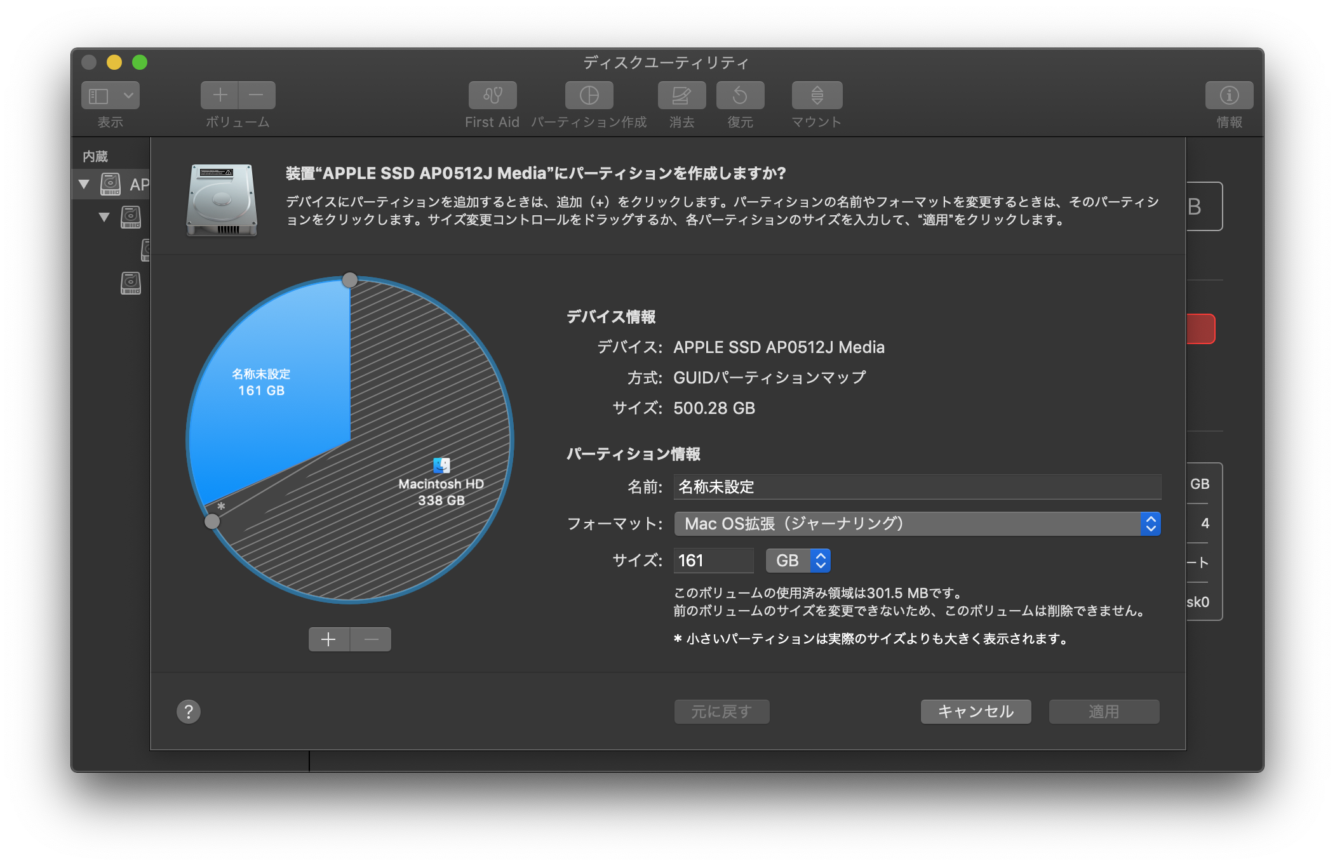Click the partition pie toolbar icon
The height and width of the screenshot is (866, 1335).
(589, 95)
